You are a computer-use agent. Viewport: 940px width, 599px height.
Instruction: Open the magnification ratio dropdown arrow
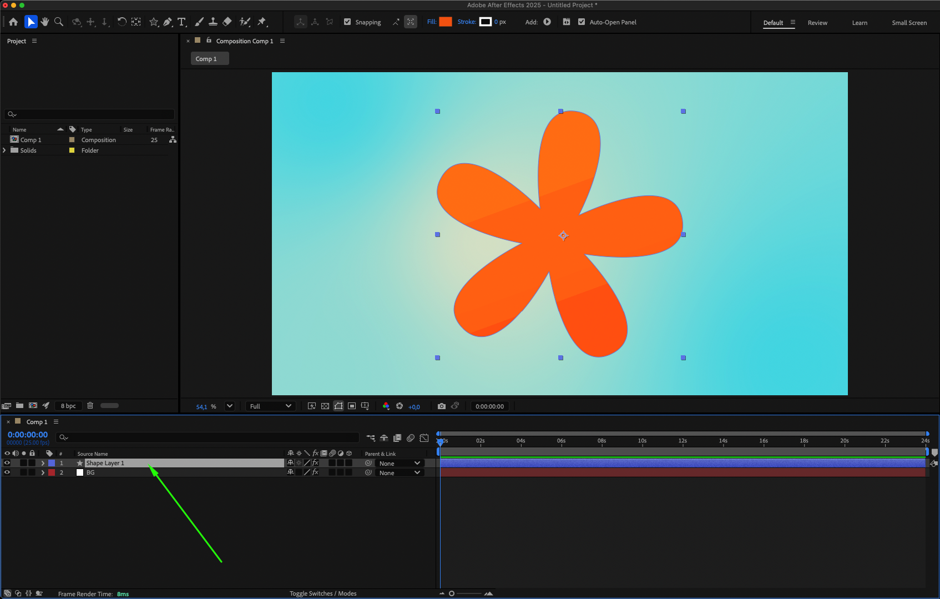pos(229,406)
